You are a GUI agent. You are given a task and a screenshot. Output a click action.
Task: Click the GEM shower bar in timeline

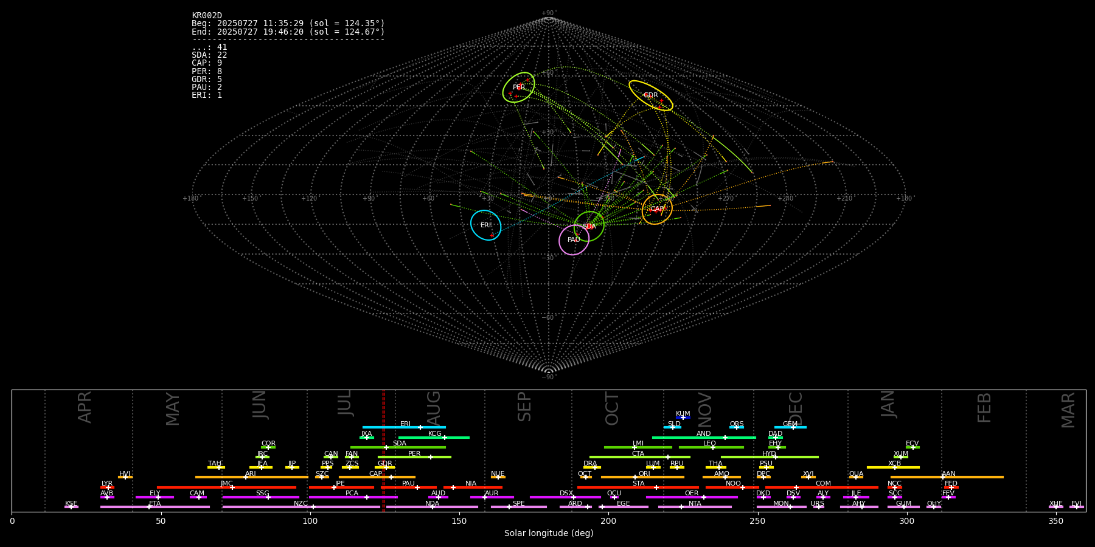pos(790,427)
